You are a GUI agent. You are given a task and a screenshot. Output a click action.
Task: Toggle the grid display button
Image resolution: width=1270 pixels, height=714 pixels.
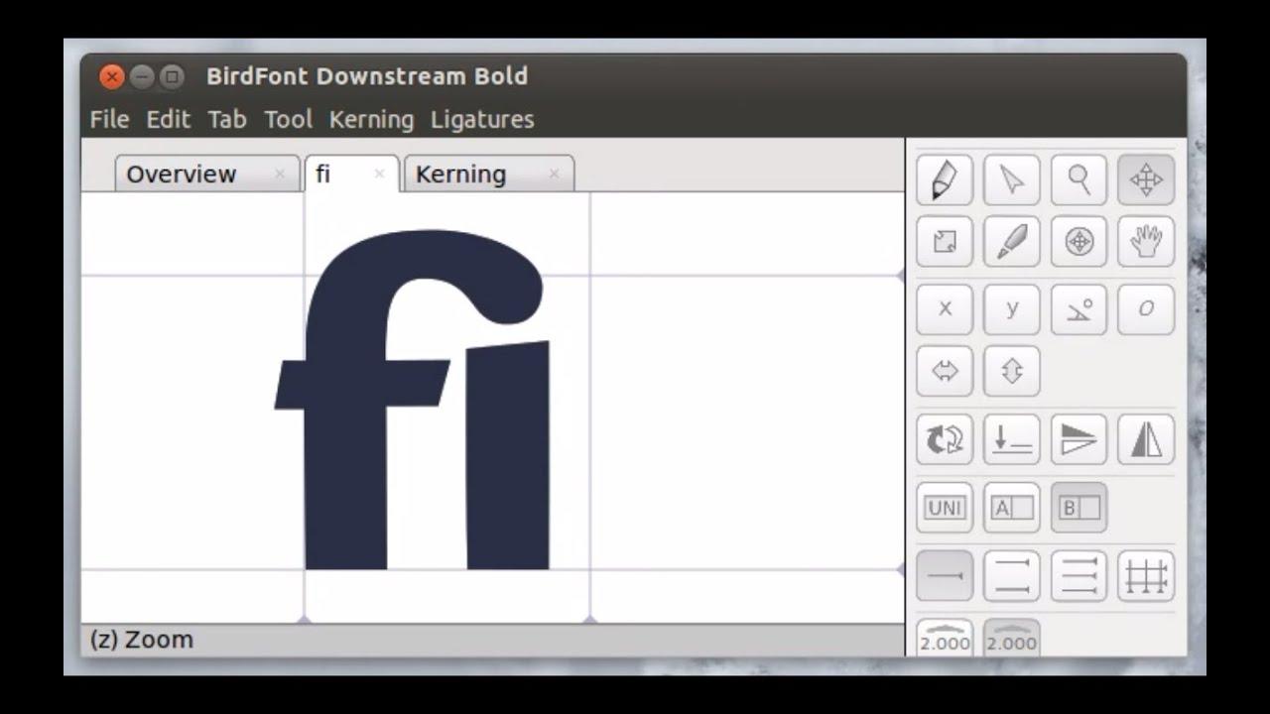point(1146,576)
